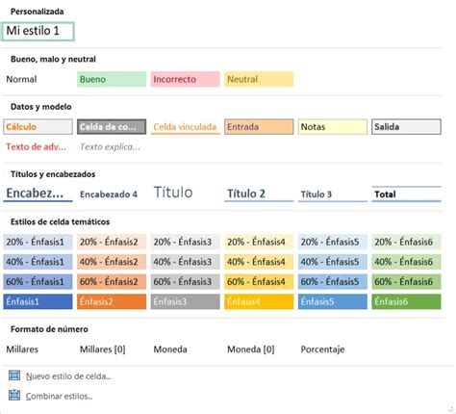Choose the 60% - Énfasis6 style
Viewport: 456px width, 414px height.
pos(406,281)
